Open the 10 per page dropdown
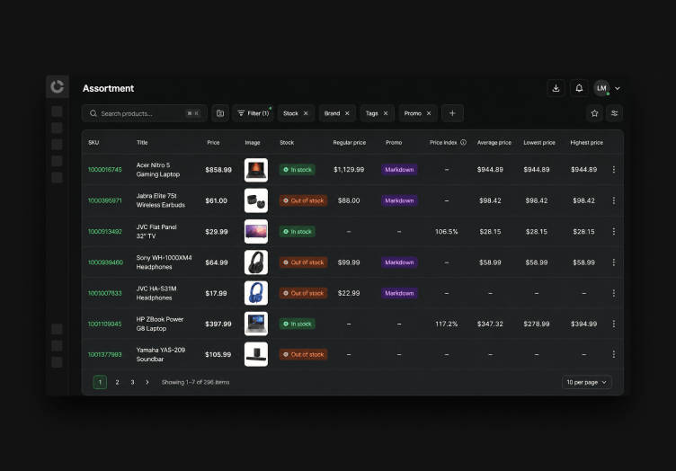Image resolution: width=676 pixels, height=471 pixels. coord(587,382)
